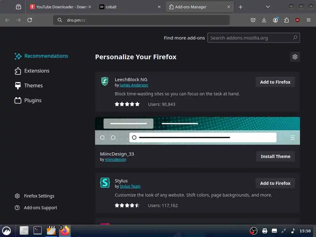The width and height of the screenshot is (316, 237).
Task: Click the music note tray icon
Action: (293, 231)
